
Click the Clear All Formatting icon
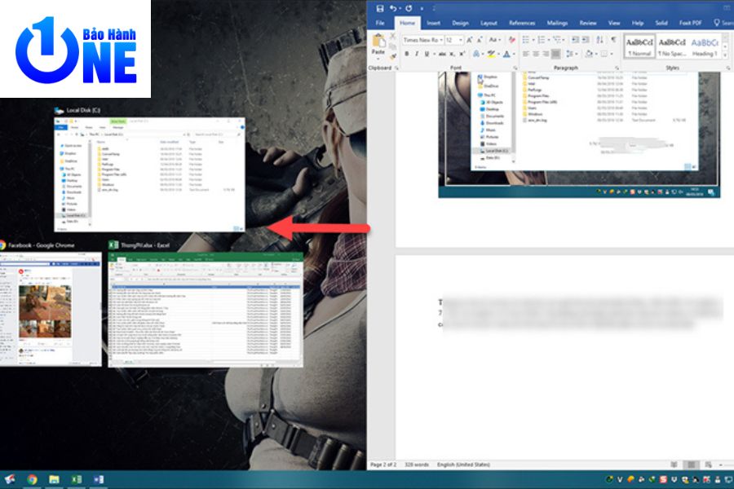[x=511, y=39]
